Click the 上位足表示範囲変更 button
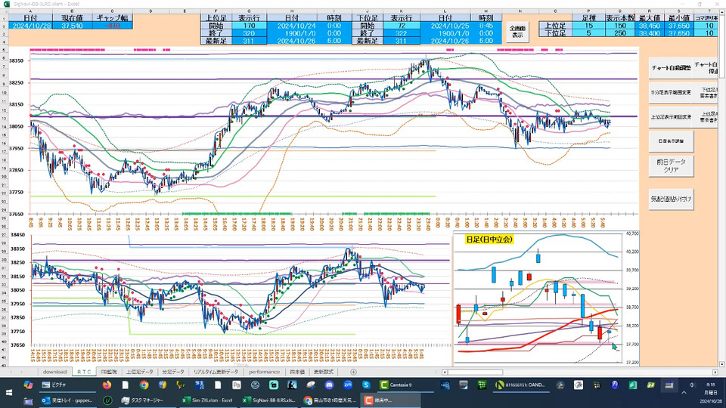726x408 pixels. pos(671,118)
